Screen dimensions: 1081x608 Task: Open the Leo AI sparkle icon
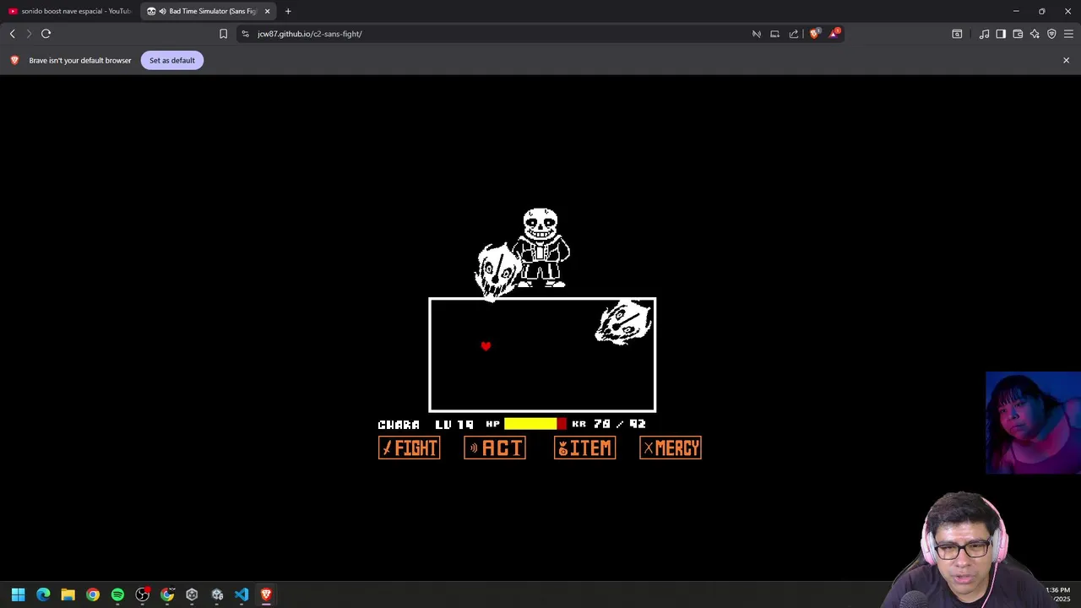1035,34
